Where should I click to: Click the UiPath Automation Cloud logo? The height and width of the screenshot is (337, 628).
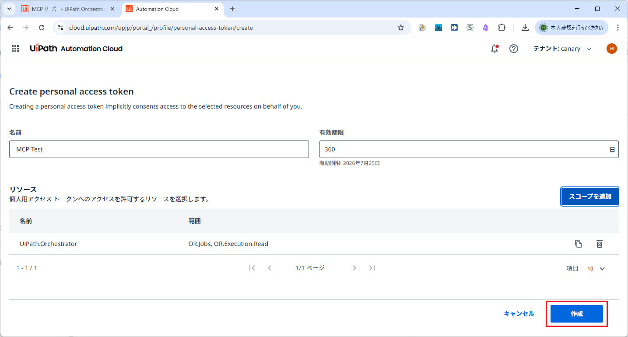click(x=76, y=49)
